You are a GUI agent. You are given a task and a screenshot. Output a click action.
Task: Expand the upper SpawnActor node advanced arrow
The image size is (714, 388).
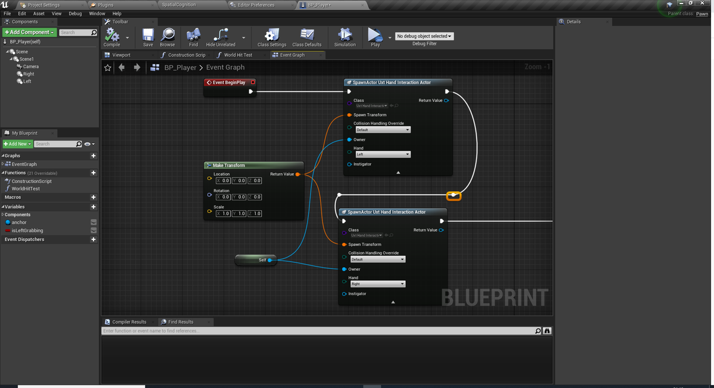(398, 173)
